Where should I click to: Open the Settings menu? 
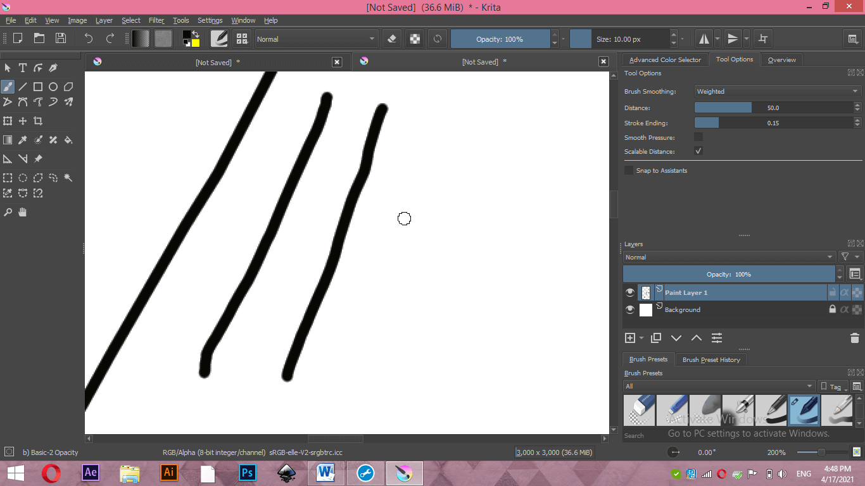pyautogui.click(x=210, y=20)
